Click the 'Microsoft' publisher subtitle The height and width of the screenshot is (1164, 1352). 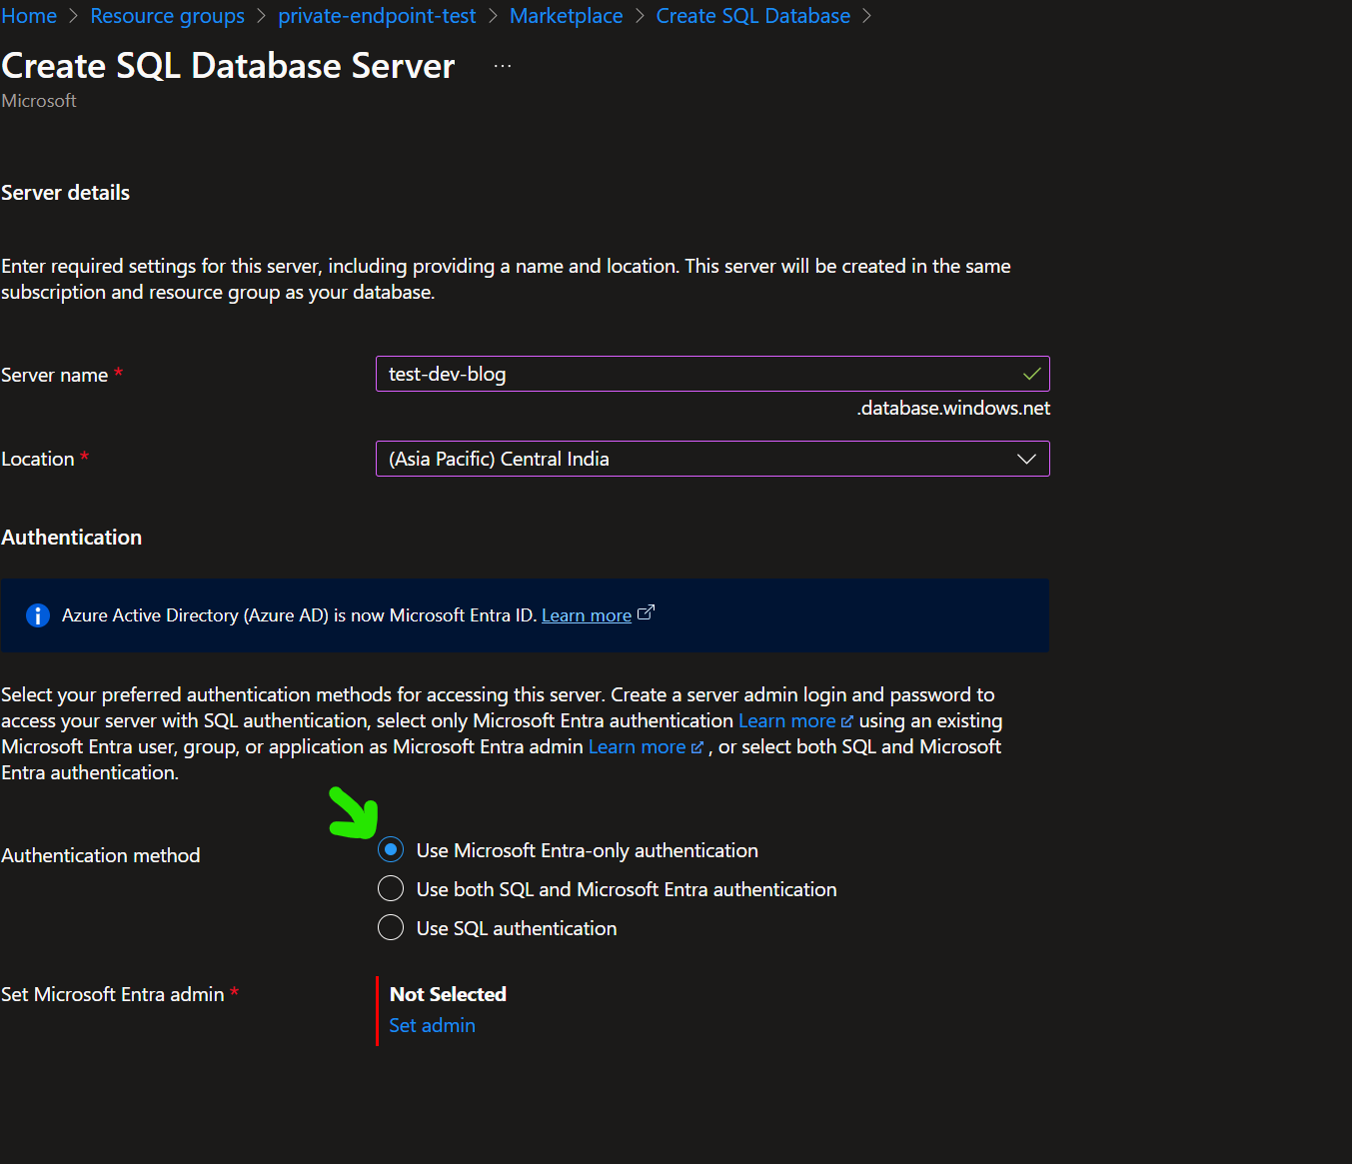click(39, 101)
